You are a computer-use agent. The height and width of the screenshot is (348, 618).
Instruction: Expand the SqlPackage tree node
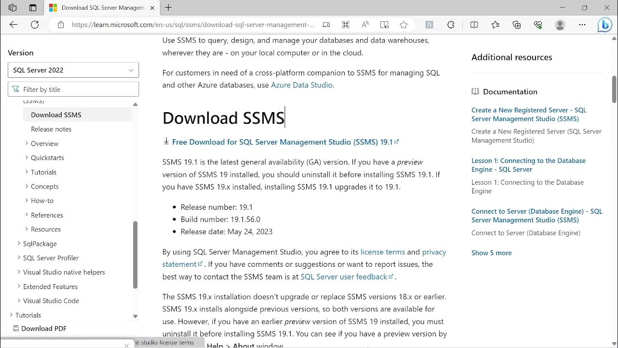click(x=19, y=244)
